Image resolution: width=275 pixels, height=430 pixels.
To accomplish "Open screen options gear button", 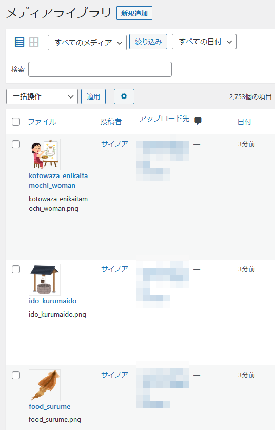I will pyautogui.click(x=124, y=96).
